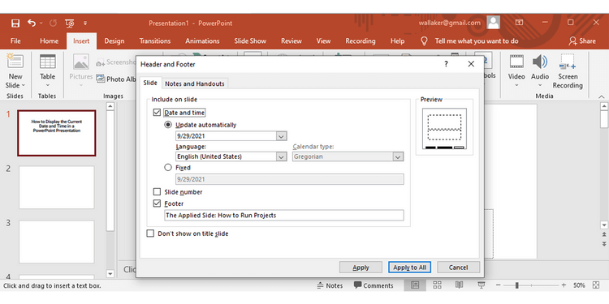
Task: Enable the Slide number checkbox
Action: click(x=157, y=192)
